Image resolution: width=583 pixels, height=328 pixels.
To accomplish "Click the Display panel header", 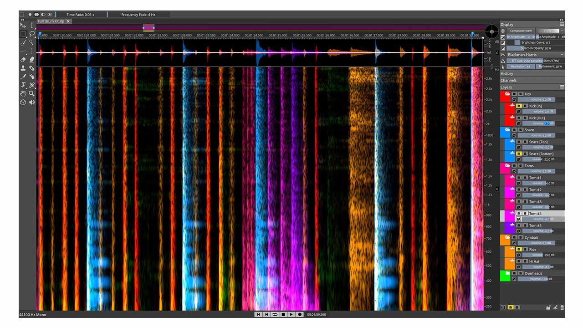I will click(x=532, y=24).
